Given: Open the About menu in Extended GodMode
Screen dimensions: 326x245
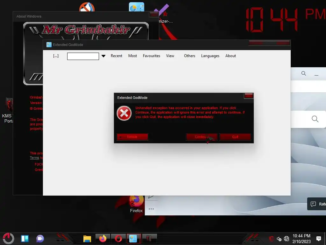Looking at the screenshot, I should tap(230, 56).
